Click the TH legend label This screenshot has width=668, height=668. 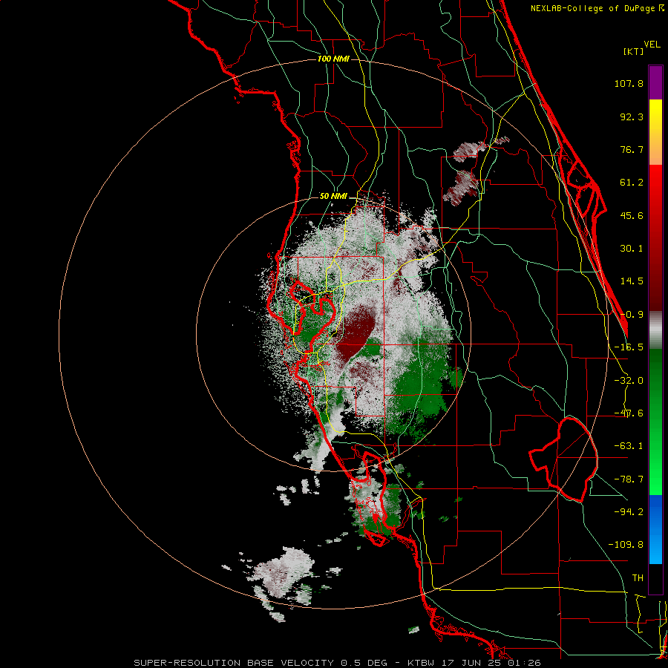[x=638, y=578]
